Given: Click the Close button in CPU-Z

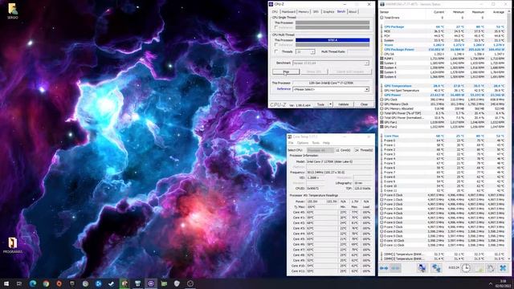Looking at the screenshot, I should (x=364, y=104).
